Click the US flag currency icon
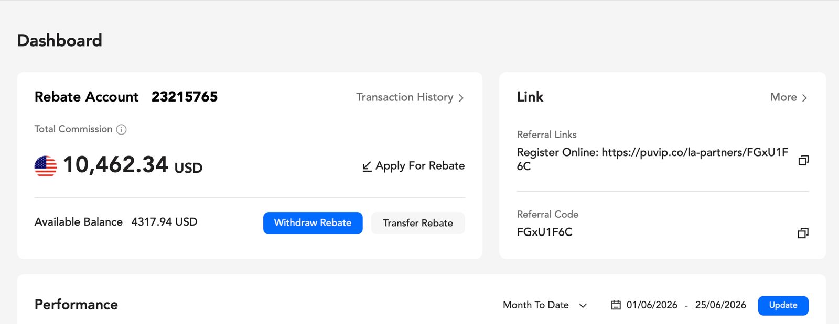839x324 pixels. [x=46, y=166]
